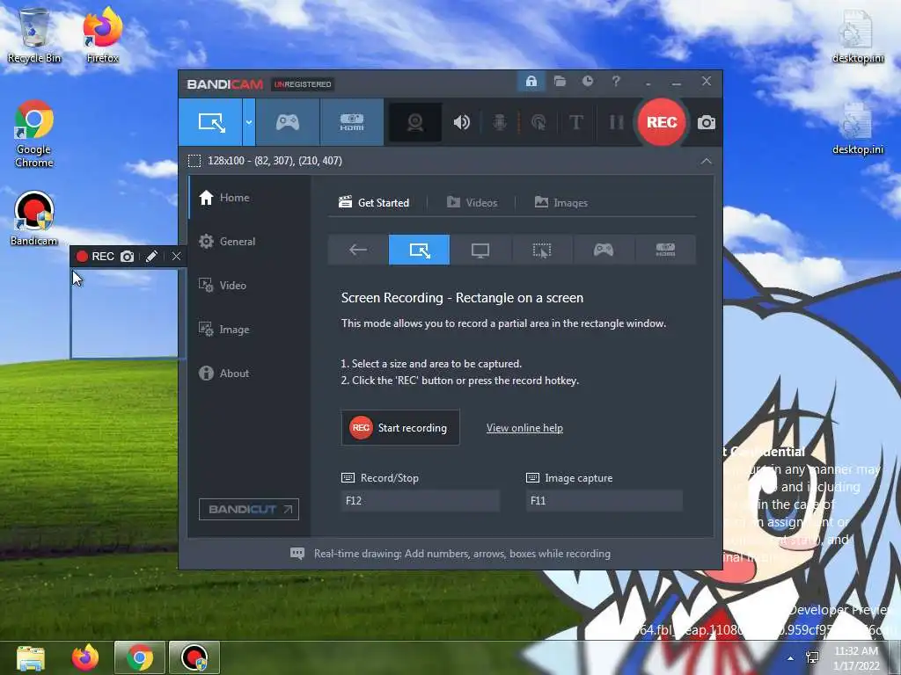The height and width of the screenshot is (675, 901).
Task: Click the BANDICUT button
Action: pos(249,509)
